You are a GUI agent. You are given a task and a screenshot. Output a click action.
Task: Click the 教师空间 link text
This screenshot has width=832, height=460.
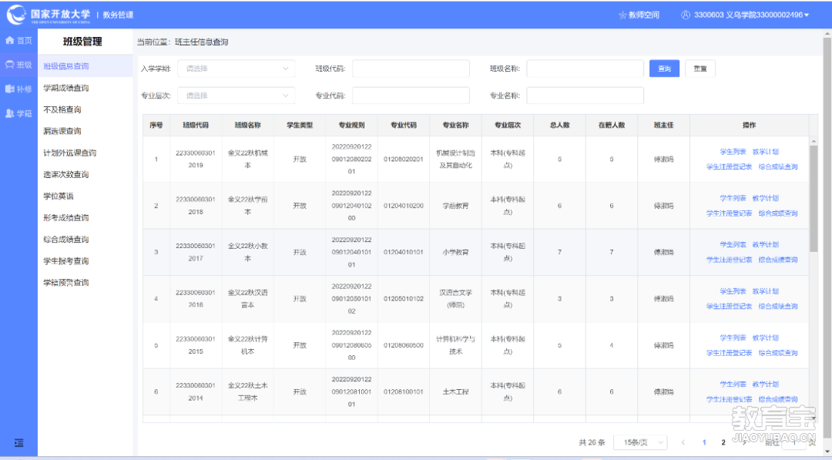pos(644,15)
